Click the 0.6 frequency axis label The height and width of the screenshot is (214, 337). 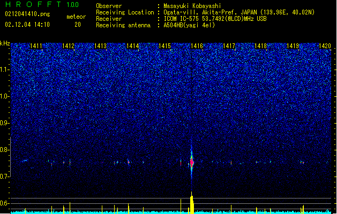point(4,203)
